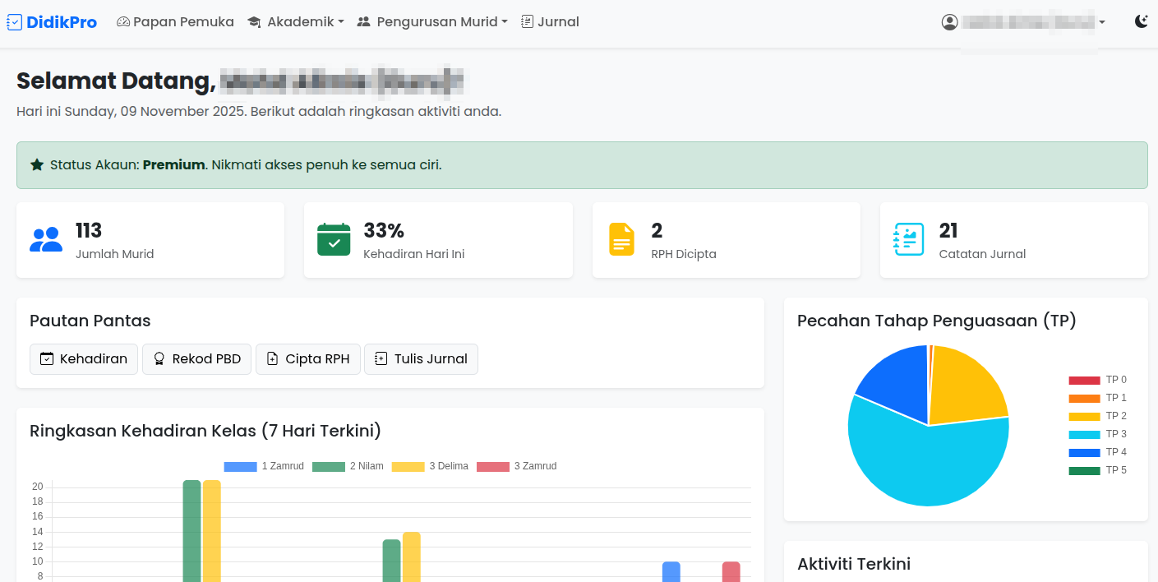This screenshot has height=582, width=1158.
Task: Select the Catatan Jurnal notebook icon
Action: point(908,239)
